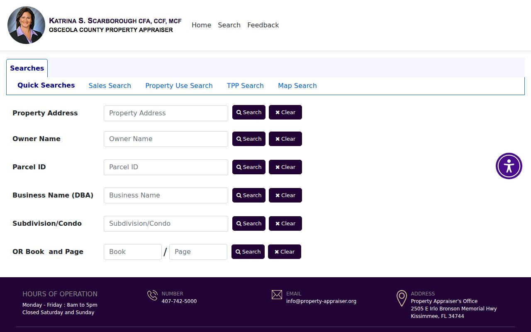Clear the OR Book and Page fields
The image size is (531, 332).
[x=285, y=252]
